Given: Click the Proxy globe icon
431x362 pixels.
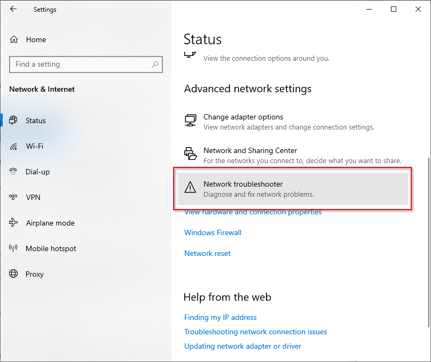Looking at the screenshot, I should (x=14, y=274).
